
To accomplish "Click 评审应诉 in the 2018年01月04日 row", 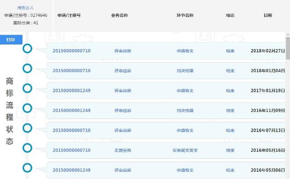I will point(123,71).
